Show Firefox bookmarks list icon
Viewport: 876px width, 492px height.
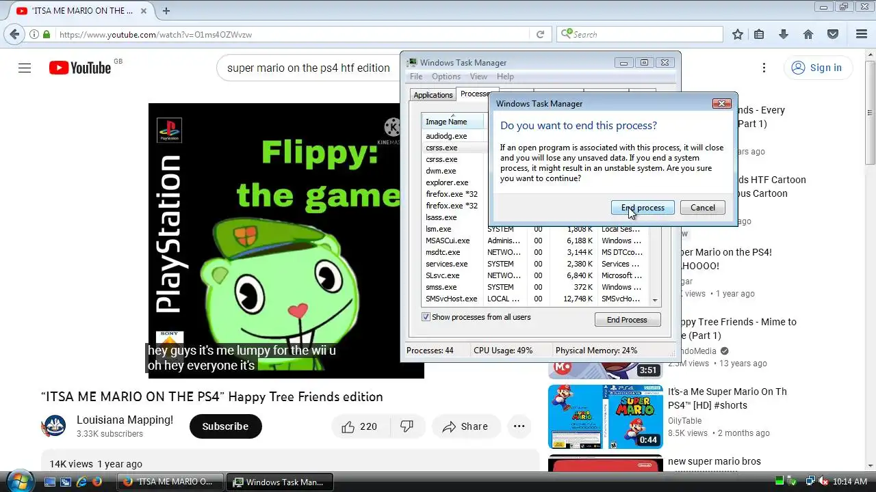pyautogui.click(x=759, y=34)
